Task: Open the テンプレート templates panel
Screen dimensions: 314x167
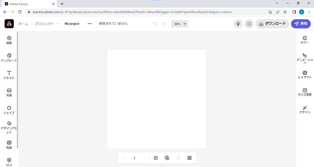Action: (x=9, y=58)
